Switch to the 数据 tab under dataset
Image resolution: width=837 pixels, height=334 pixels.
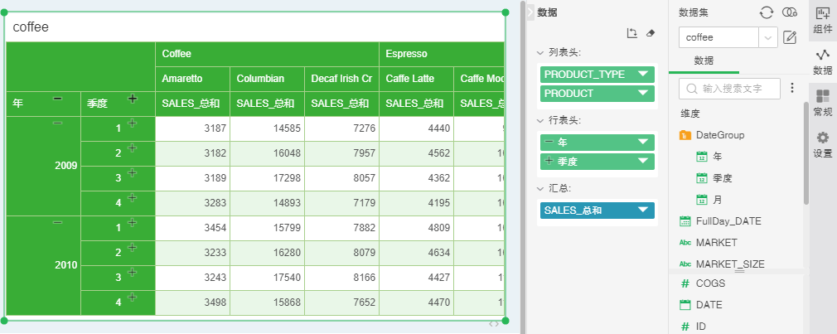704,61
